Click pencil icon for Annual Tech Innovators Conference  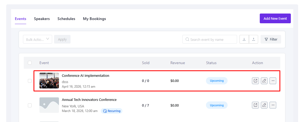(264, 105)
